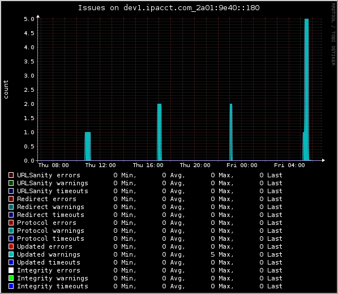
Task: Click the tallest cyan bar near Fri 04:00
Action: (306, 90)
